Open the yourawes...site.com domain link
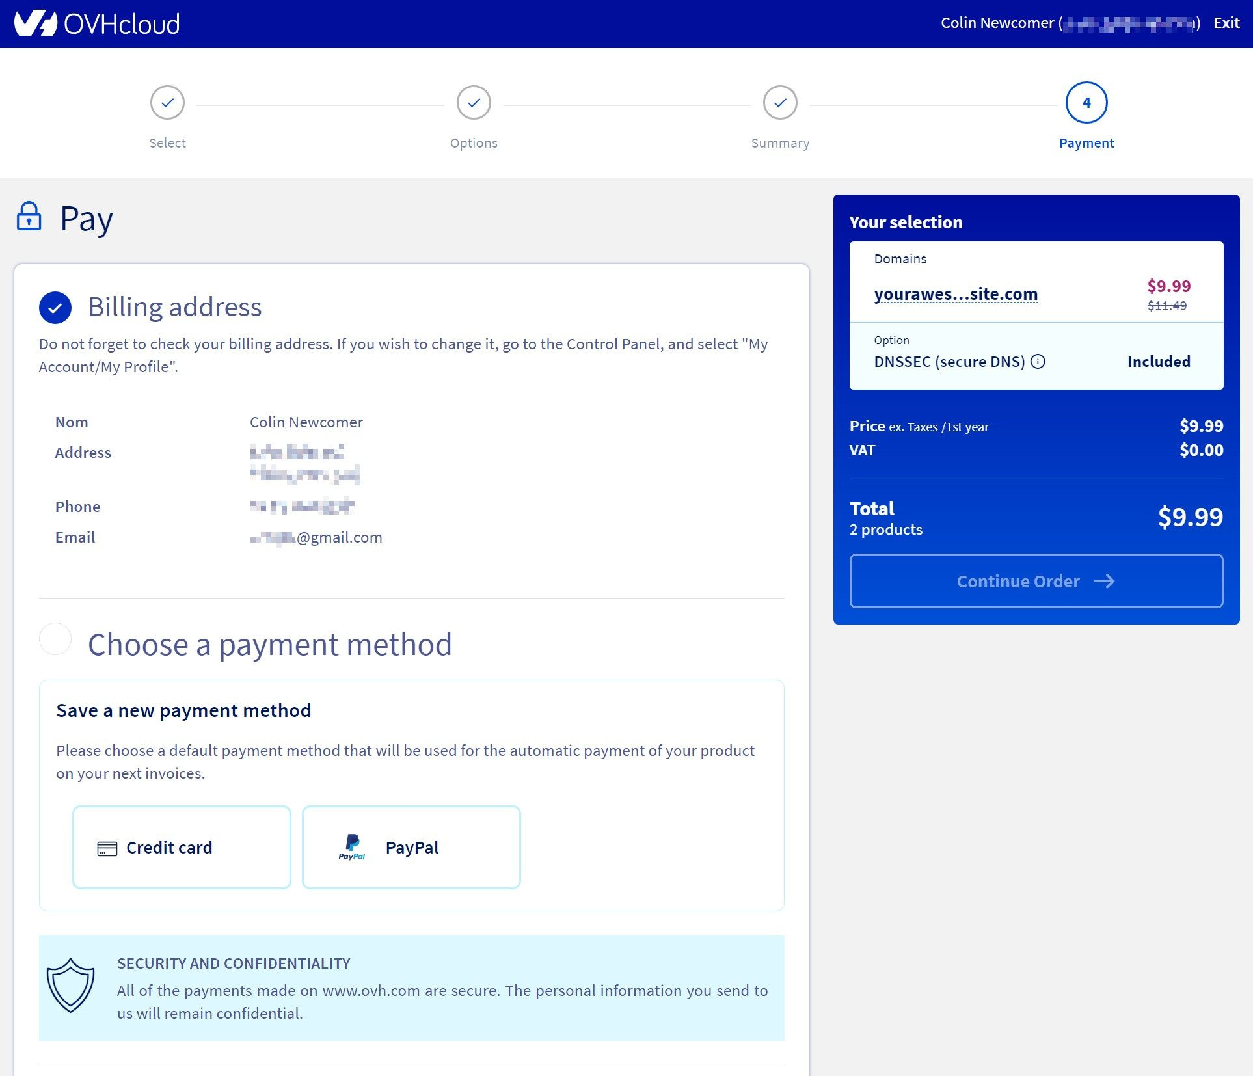This screenshot has width=1253, height=1076. pos(956,293)
